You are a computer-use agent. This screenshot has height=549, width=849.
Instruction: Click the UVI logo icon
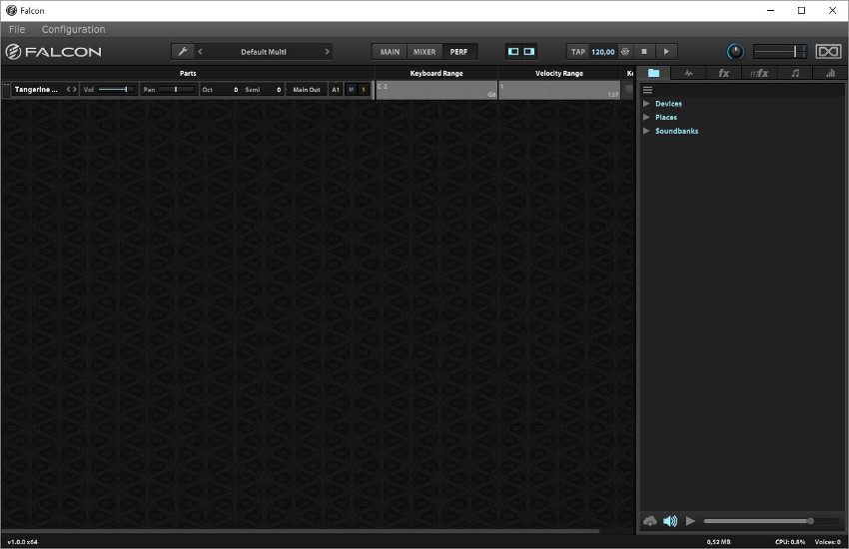tap(828, 51)
